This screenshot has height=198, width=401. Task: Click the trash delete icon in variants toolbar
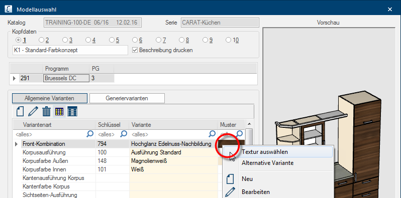[x=47, y=111]
